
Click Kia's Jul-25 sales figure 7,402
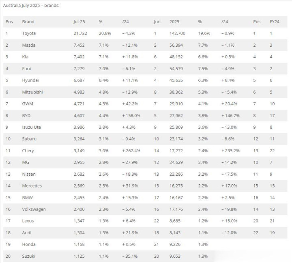tap(79, 57)
